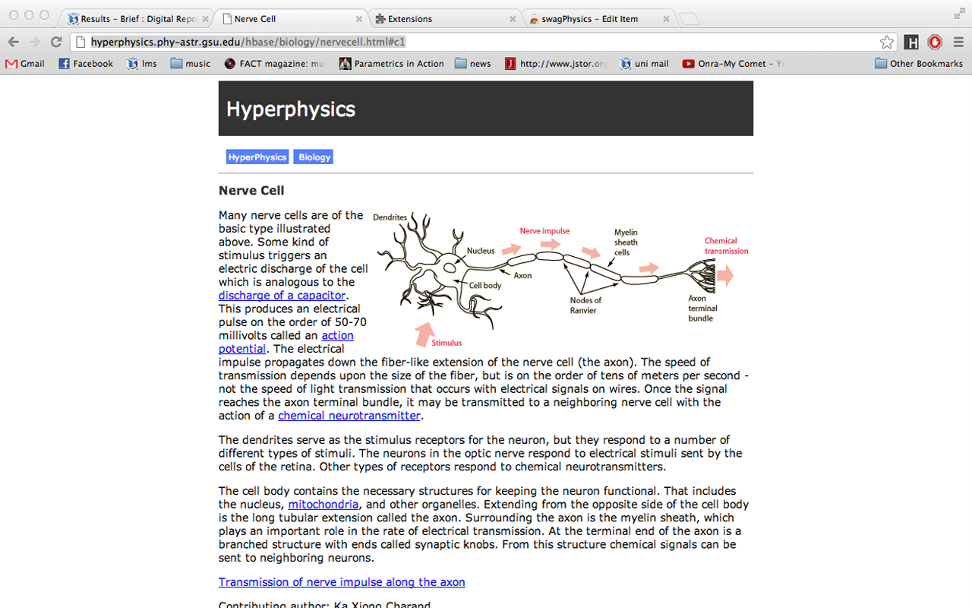This screenshot has width=972, height=608.
Task: Enter fullscreen with the top-right arrows icon
Action: (x=959, y=14)
